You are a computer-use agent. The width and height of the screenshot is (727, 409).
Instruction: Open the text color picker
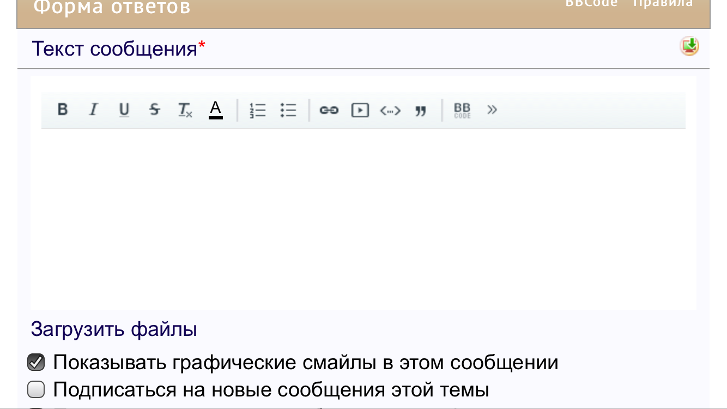pos(216,110)
